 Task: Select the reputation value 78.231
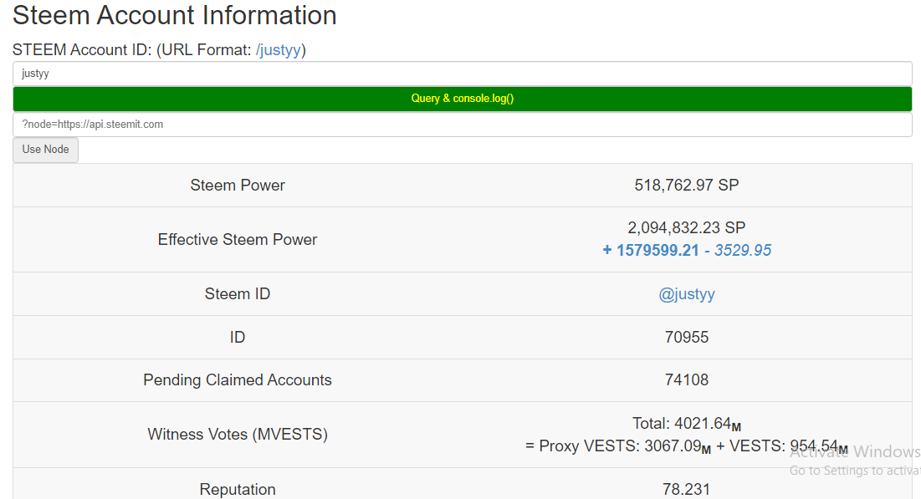tap(687, 490)
